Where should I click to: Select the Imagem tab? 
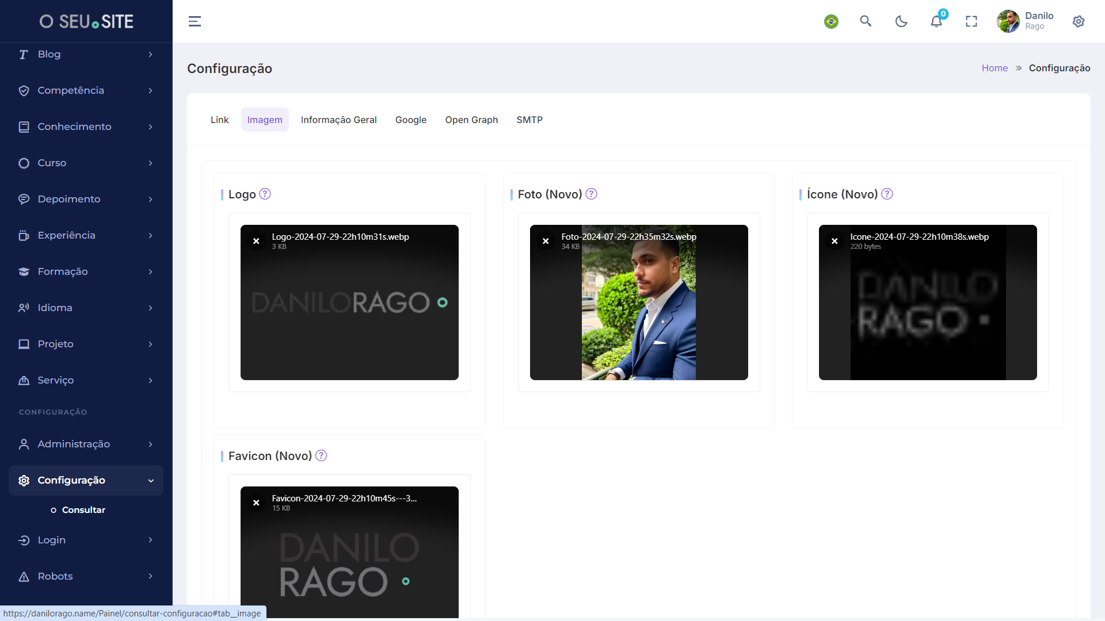point(265,120)
